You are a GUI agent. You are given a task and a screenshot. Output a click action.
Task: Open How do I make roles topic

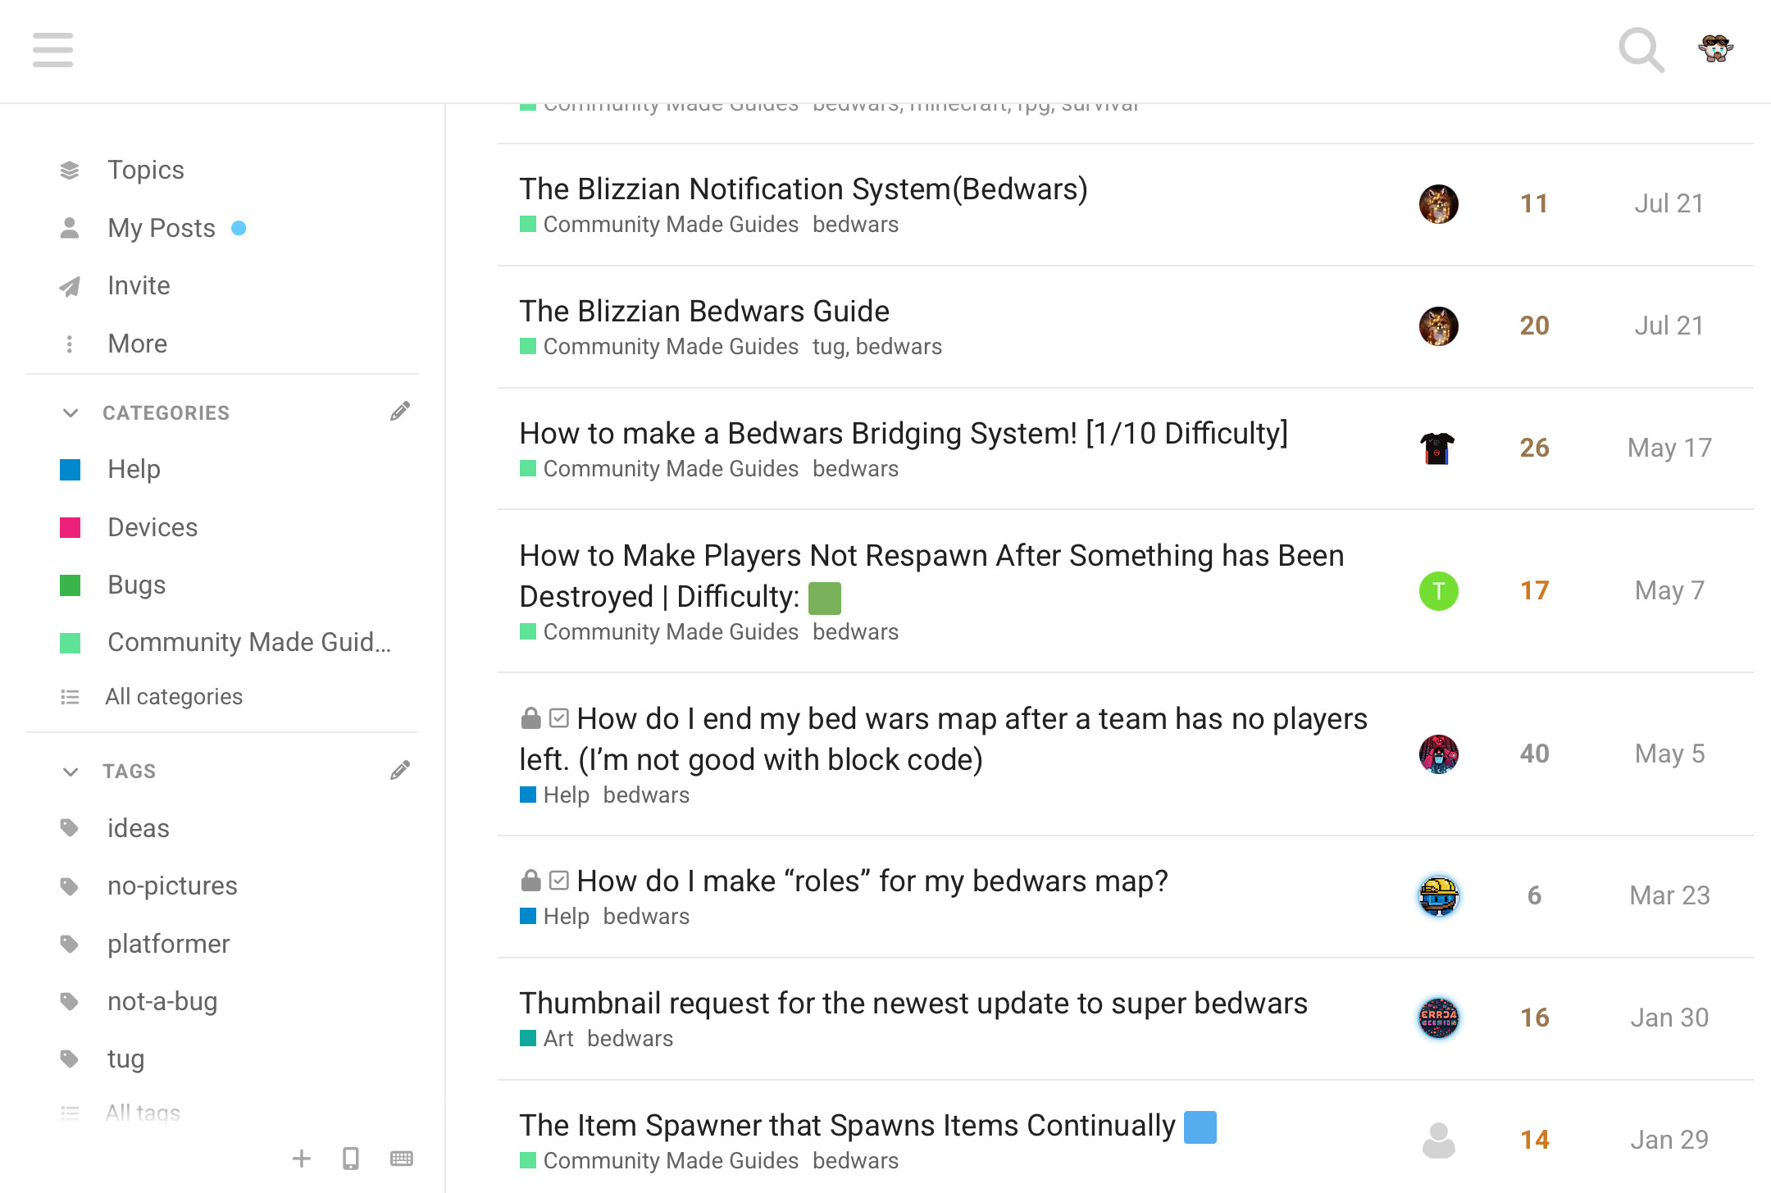tap(872, 881)
